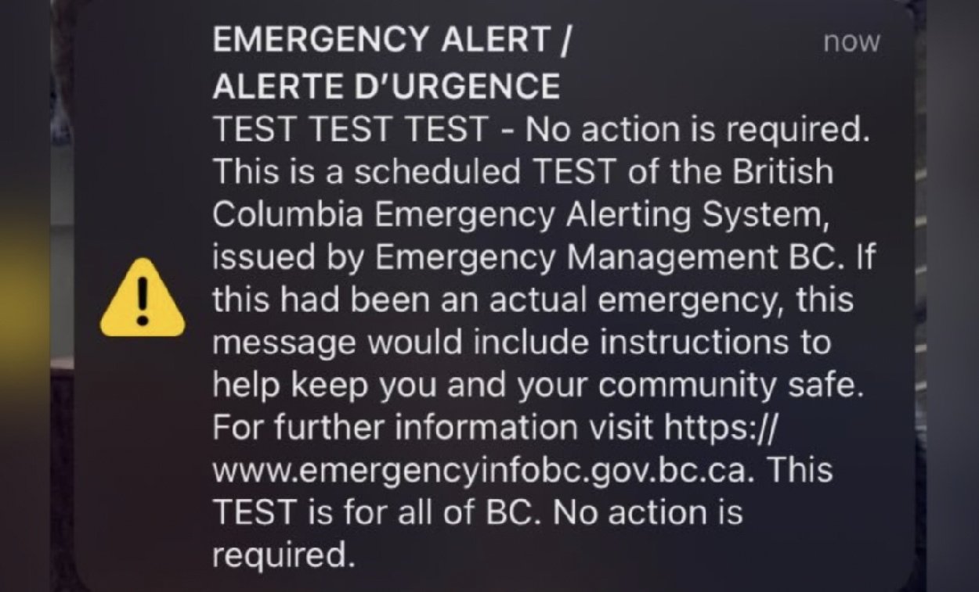Click the "now" timestamp label
Viewport: 979px width, 592px height.
tap(852, 42)
